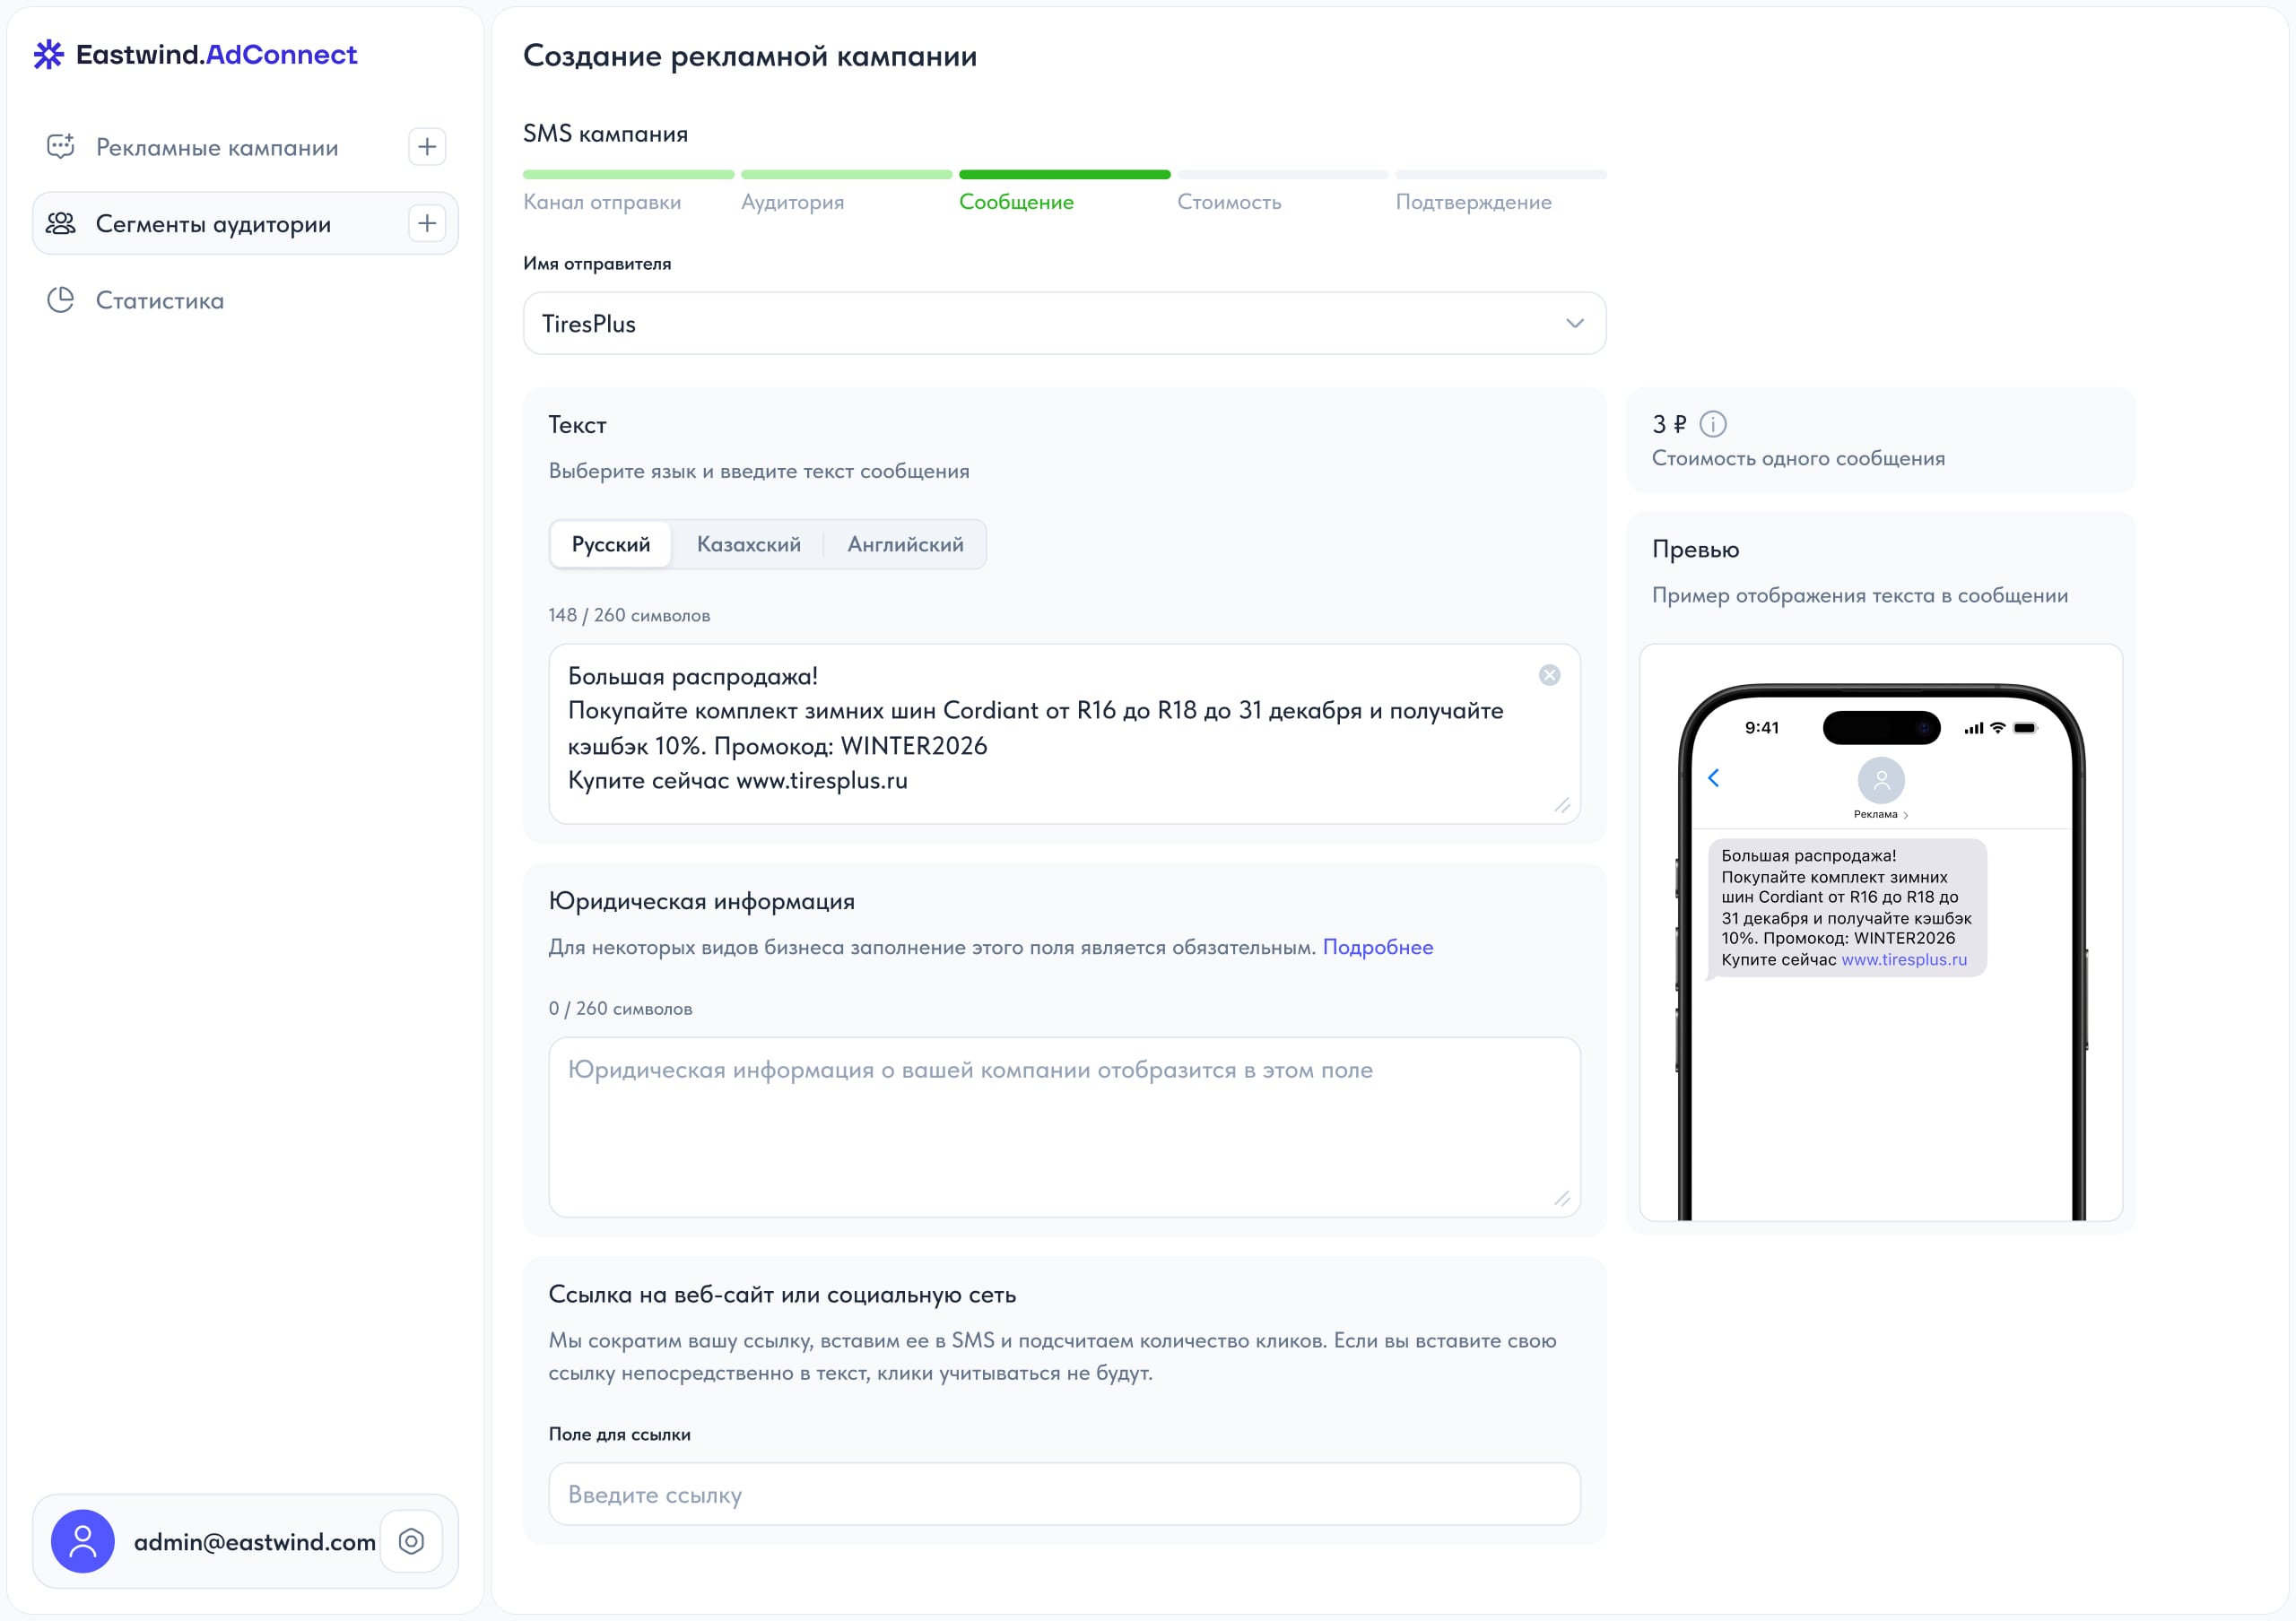Open account settings gear icon
Viewport: 2296px width, 1621px height.
(411, 1541)
